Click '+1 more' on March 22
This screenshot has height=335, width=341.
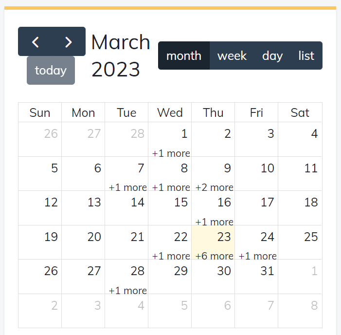tap(171, 256)
